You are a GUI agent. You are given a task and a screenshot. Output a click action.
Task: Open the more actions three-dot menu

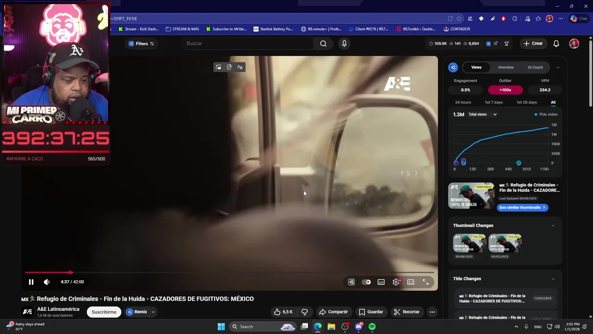pos(432,312)
